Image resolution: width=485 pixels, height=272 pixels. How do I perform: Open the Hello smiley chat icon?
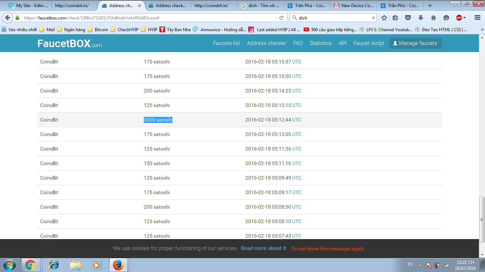pyautogui.click(x=446, y=18)
